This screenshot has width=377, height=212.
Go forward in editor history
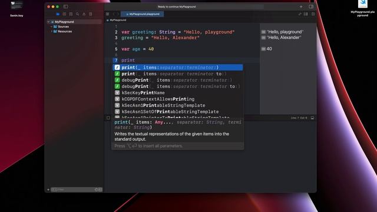(x=118, y=14)
